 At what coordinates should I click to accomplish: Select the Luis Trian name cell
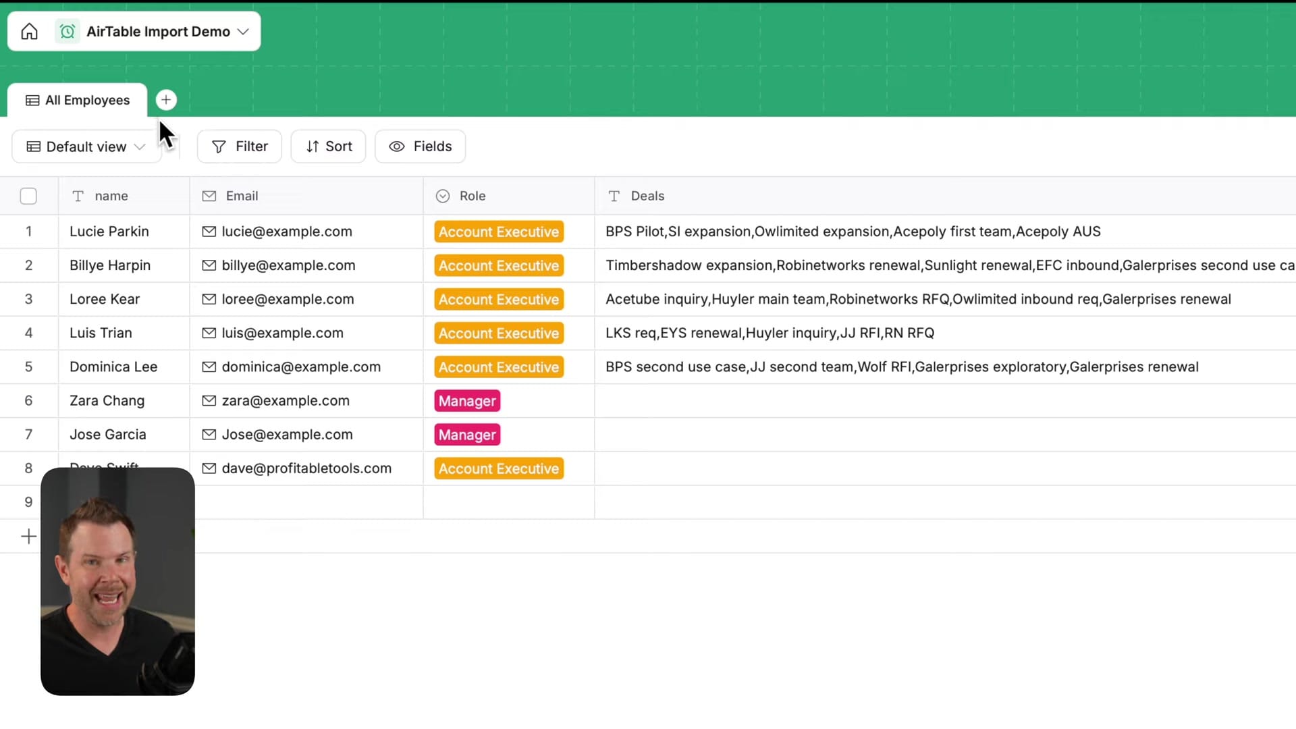pyautogui.click(x=124, y=333)
